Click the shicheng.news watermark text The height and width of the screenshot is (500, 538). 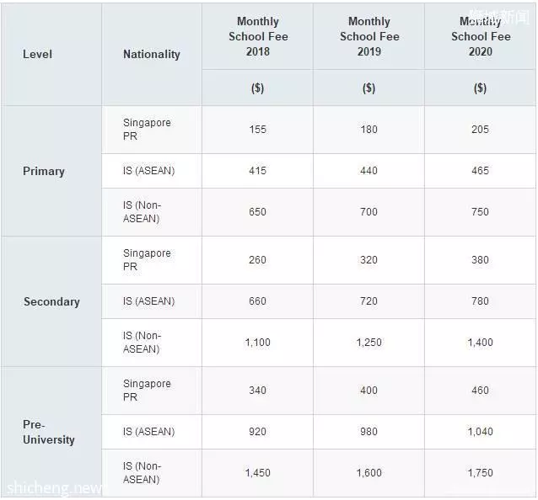[54, 488]
